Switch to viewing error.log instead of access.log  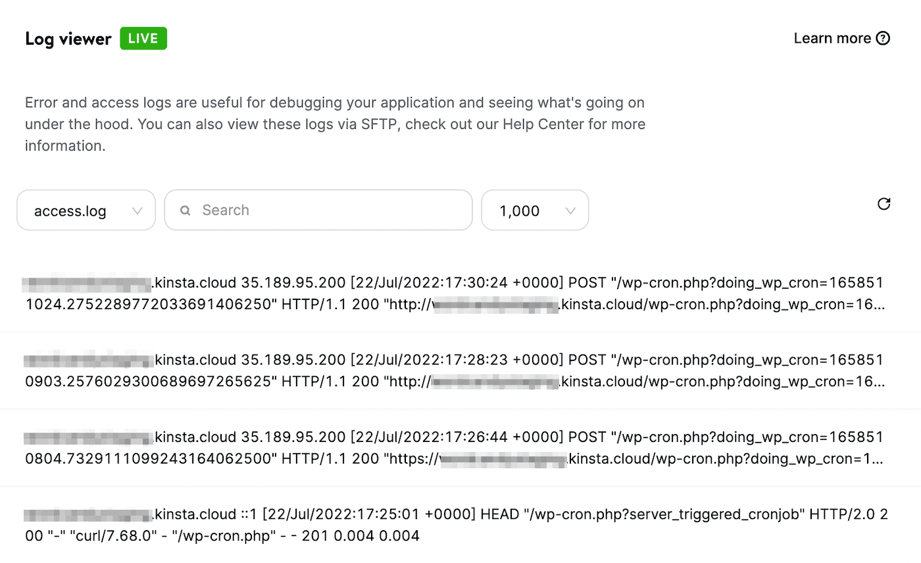86,210
